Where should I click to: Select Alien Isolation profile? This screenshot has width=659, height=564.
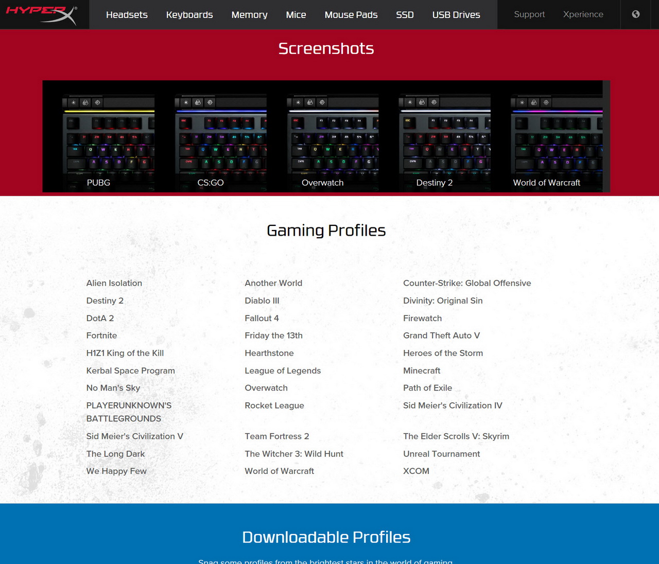coord(114,283)
